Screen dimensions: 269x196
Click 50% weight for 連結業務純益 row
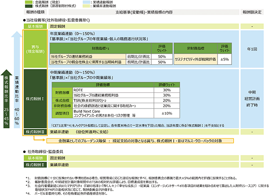pos(162,57)
